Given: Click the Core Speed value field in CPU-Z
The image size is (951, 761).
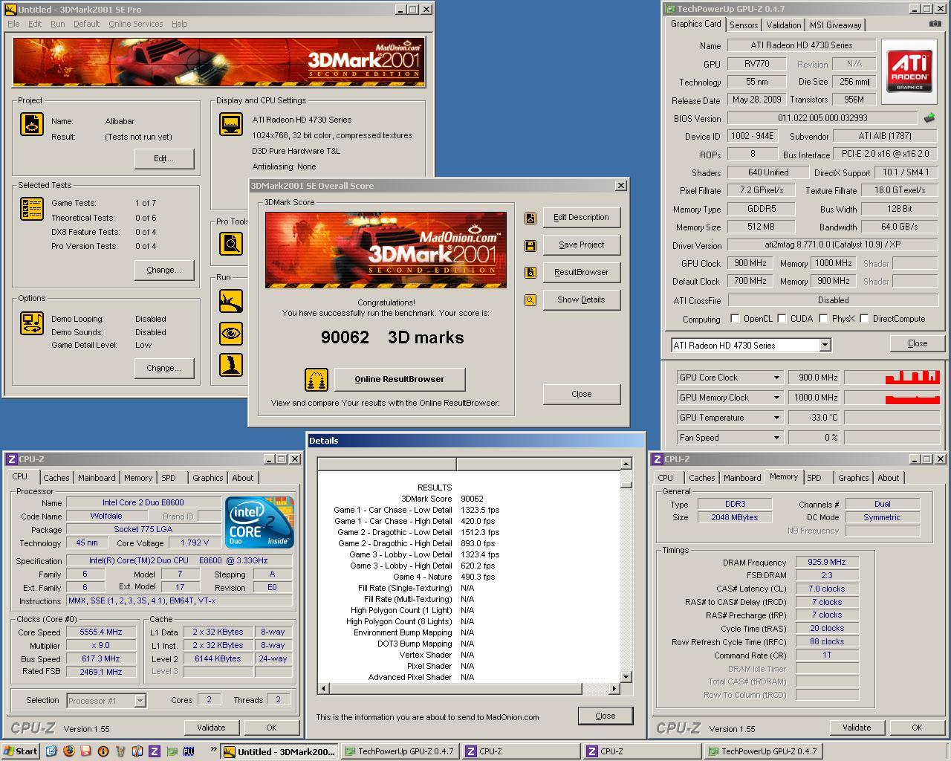Looking at the screenshot, I should coord(101,632).
